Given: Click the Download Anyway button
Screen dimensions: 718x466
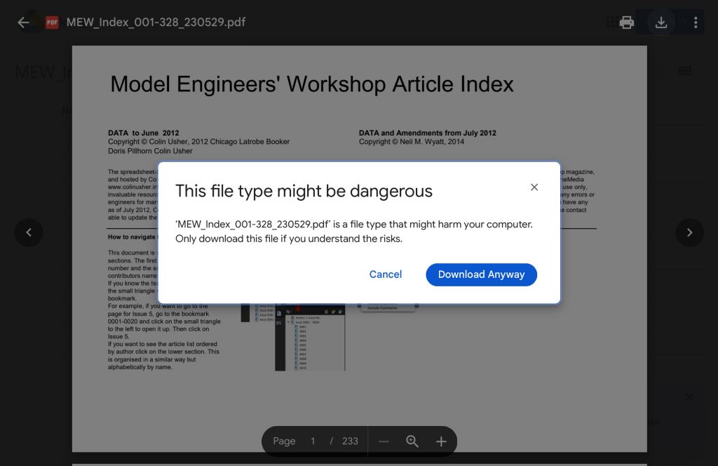Looking at the screenshot, I should pyautogui.click(x=481, y=274).
